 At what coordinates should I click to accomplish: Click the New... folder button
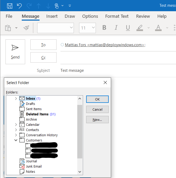coord(97,120)
